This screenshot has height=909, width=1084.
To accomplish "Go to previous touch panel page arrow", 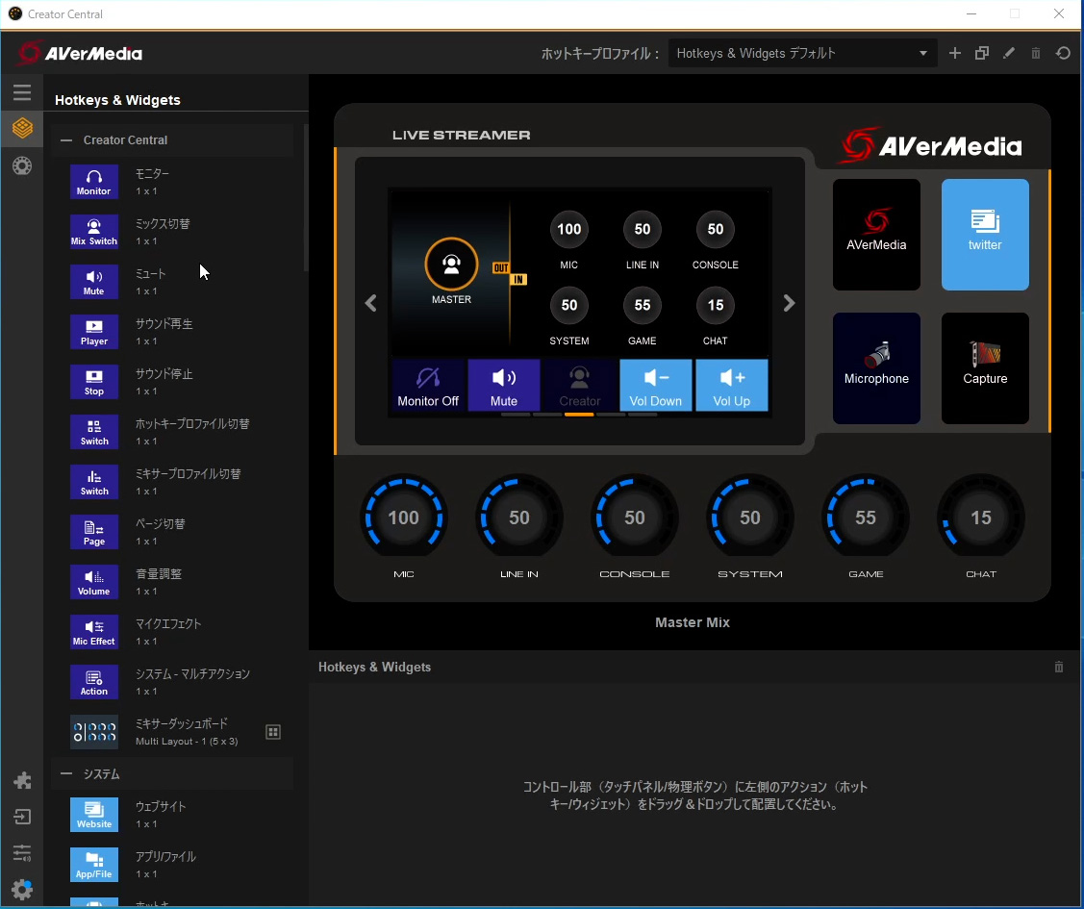I will [x=371, y=303].
